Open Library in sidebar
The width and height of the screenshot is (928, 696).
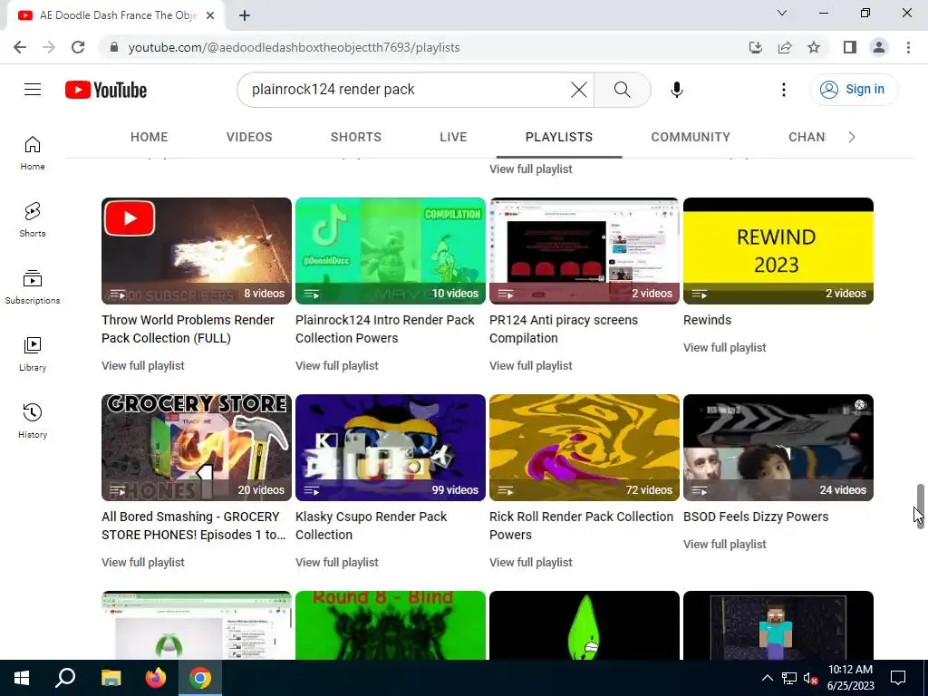tap(33, 354)
